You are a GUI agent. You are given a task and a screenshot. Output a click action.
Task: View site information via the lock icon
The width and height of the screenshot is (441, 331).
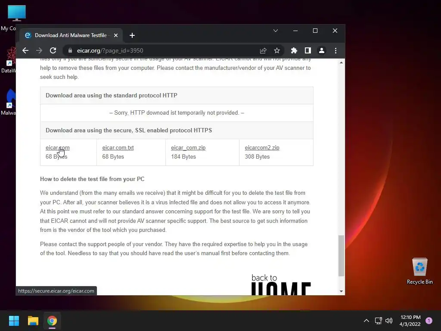coord(70,51)
